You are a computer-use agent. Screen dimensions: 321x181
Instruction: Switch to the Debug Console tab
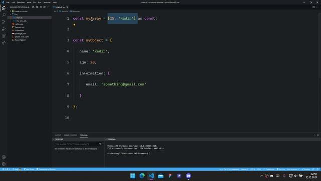pyautogui.click(x=70, y=135)
